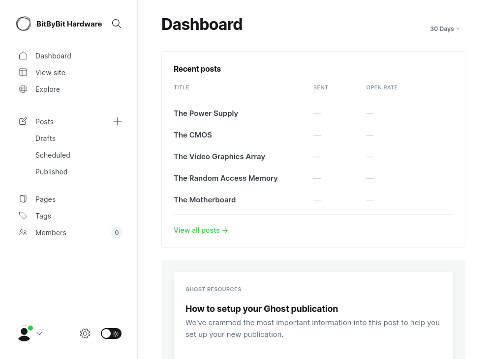489x359 pixels.
Task: Click the View all posts link
Action: (201, 230)
